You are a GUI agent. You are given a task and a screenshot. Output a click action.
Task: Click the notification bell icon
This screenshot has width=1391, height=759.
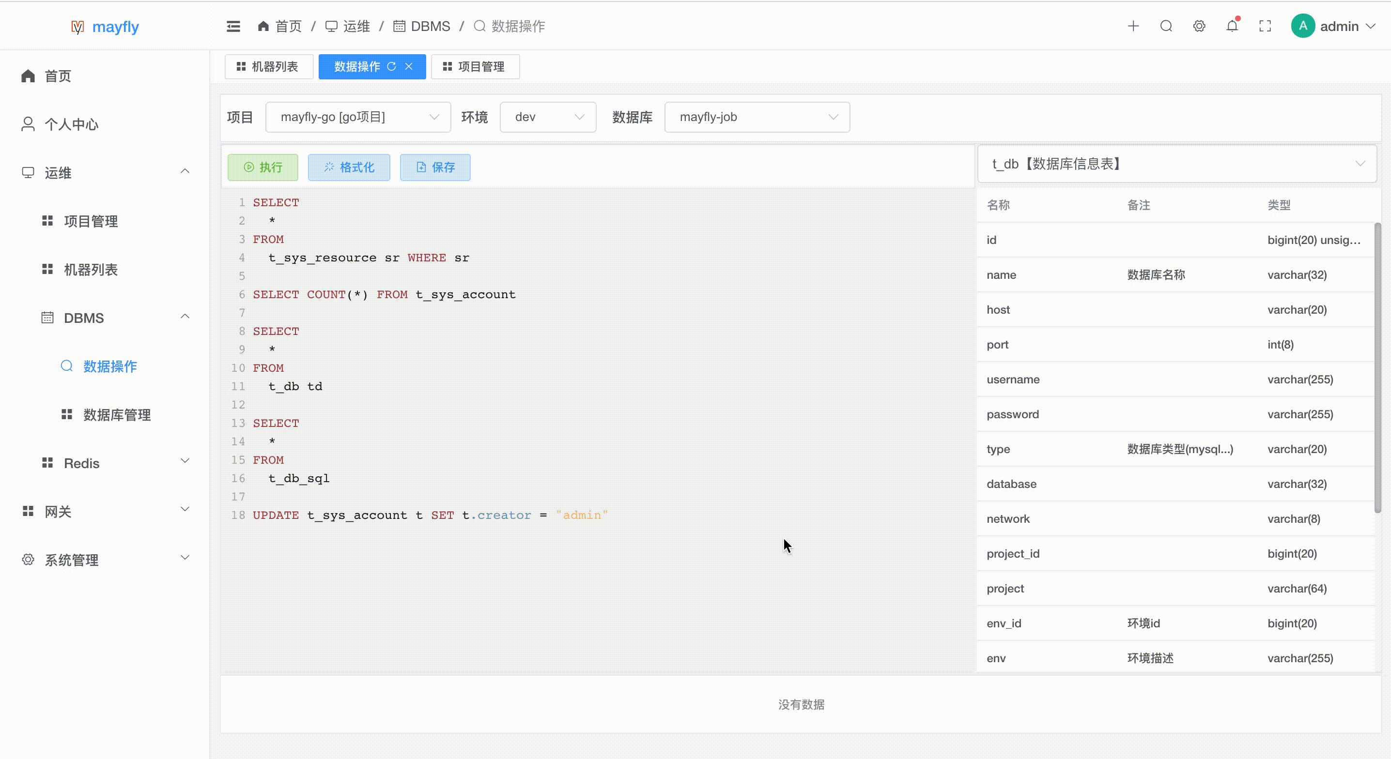click(x=1232, y=25)
